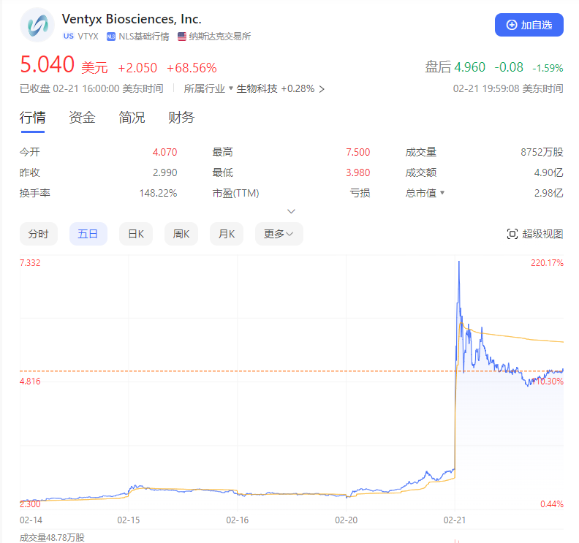Expand more quote details with chevron
Viewport: 579px width, 543px height.
click(x=291, y=211)
